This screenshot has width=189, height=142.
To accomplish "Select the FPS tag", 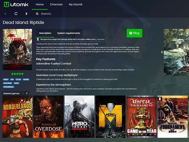I will tap(12, 79).
